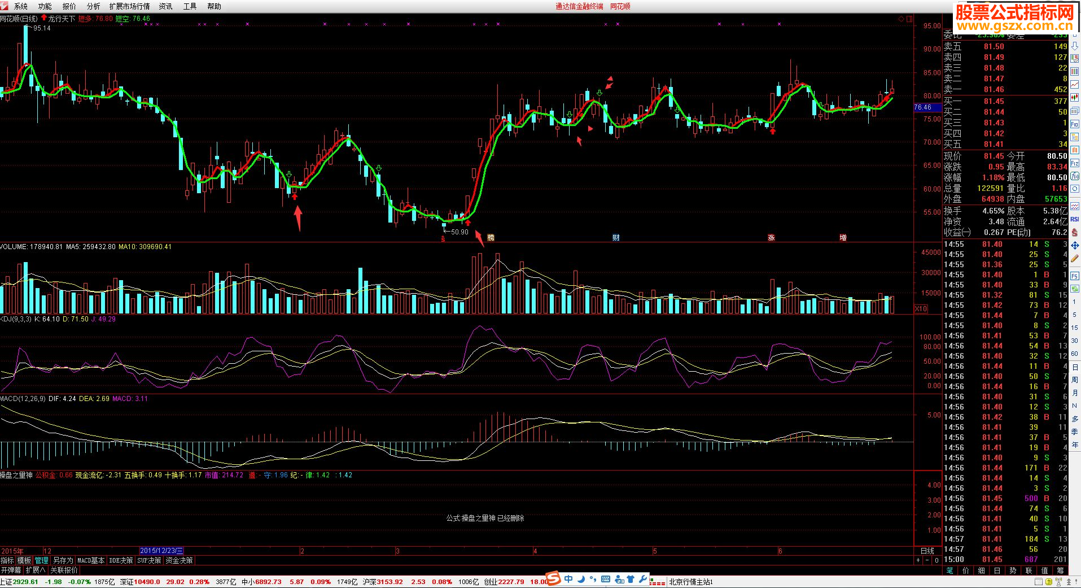The width and height of the screenshot is (1081, 588).
Task: Open the 报价 menu
Action: click(x=69, y=6)
